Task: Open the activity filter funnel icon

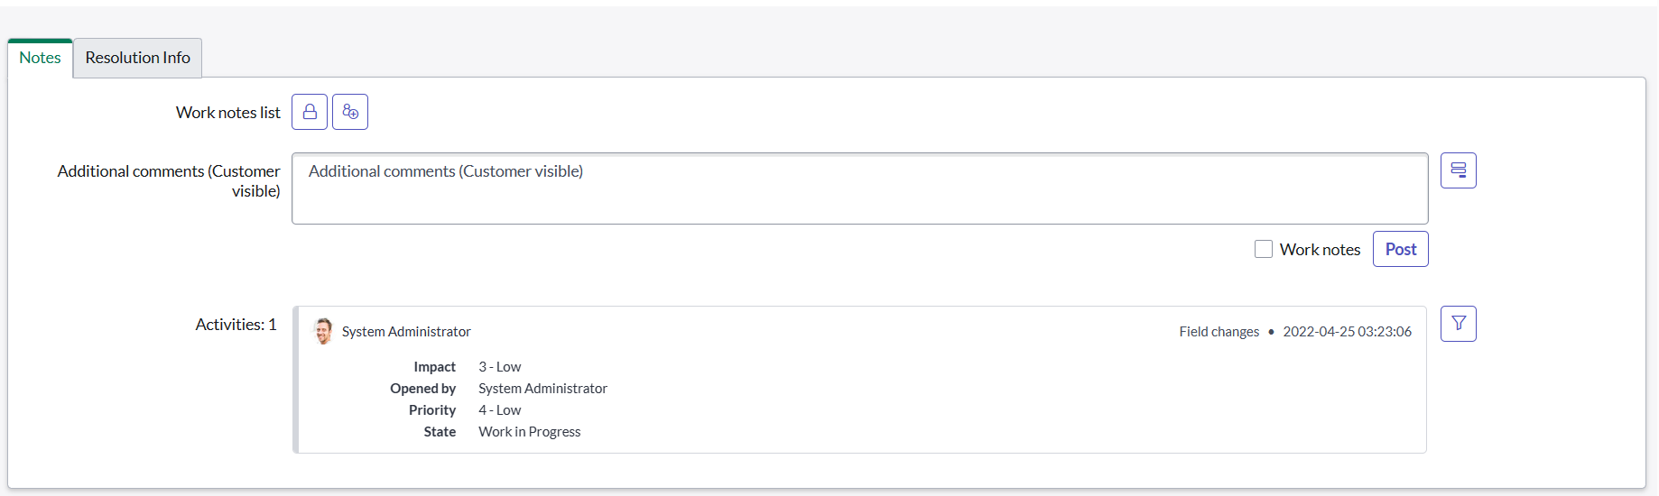Action: [x=1458, y=324]
